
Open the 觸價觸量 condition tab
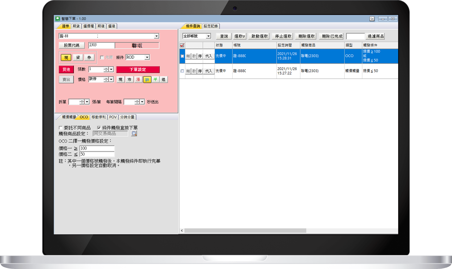pyautogui.click(x=69, y=117)
